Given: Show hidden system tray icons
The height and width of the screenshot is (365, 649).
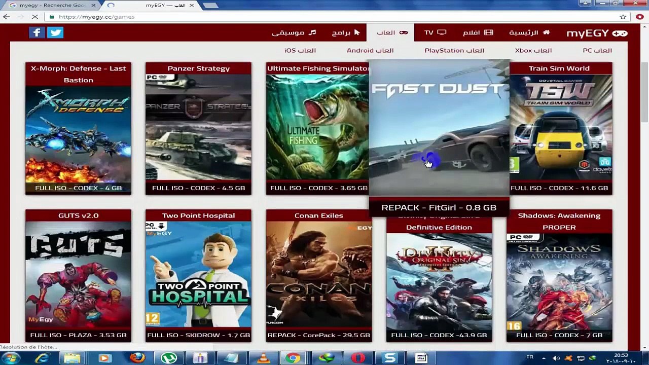Looking at the screenshot, I should tap(544, 358).
